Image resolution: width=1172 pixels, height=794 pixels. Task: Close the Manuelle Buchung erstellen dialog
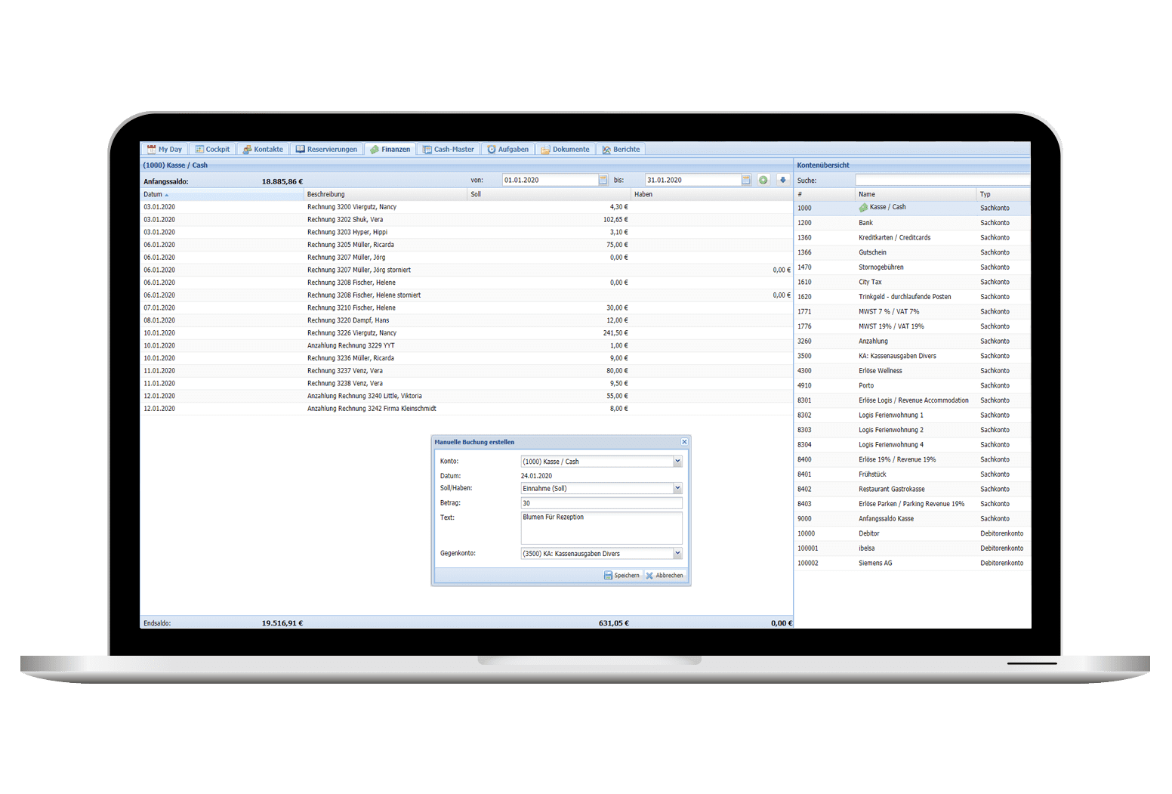click(684, 442)
